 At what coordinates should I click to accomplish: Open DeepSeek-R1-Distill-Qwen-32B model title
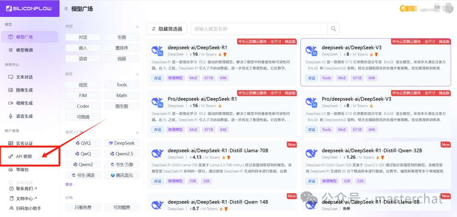(372, 151)
